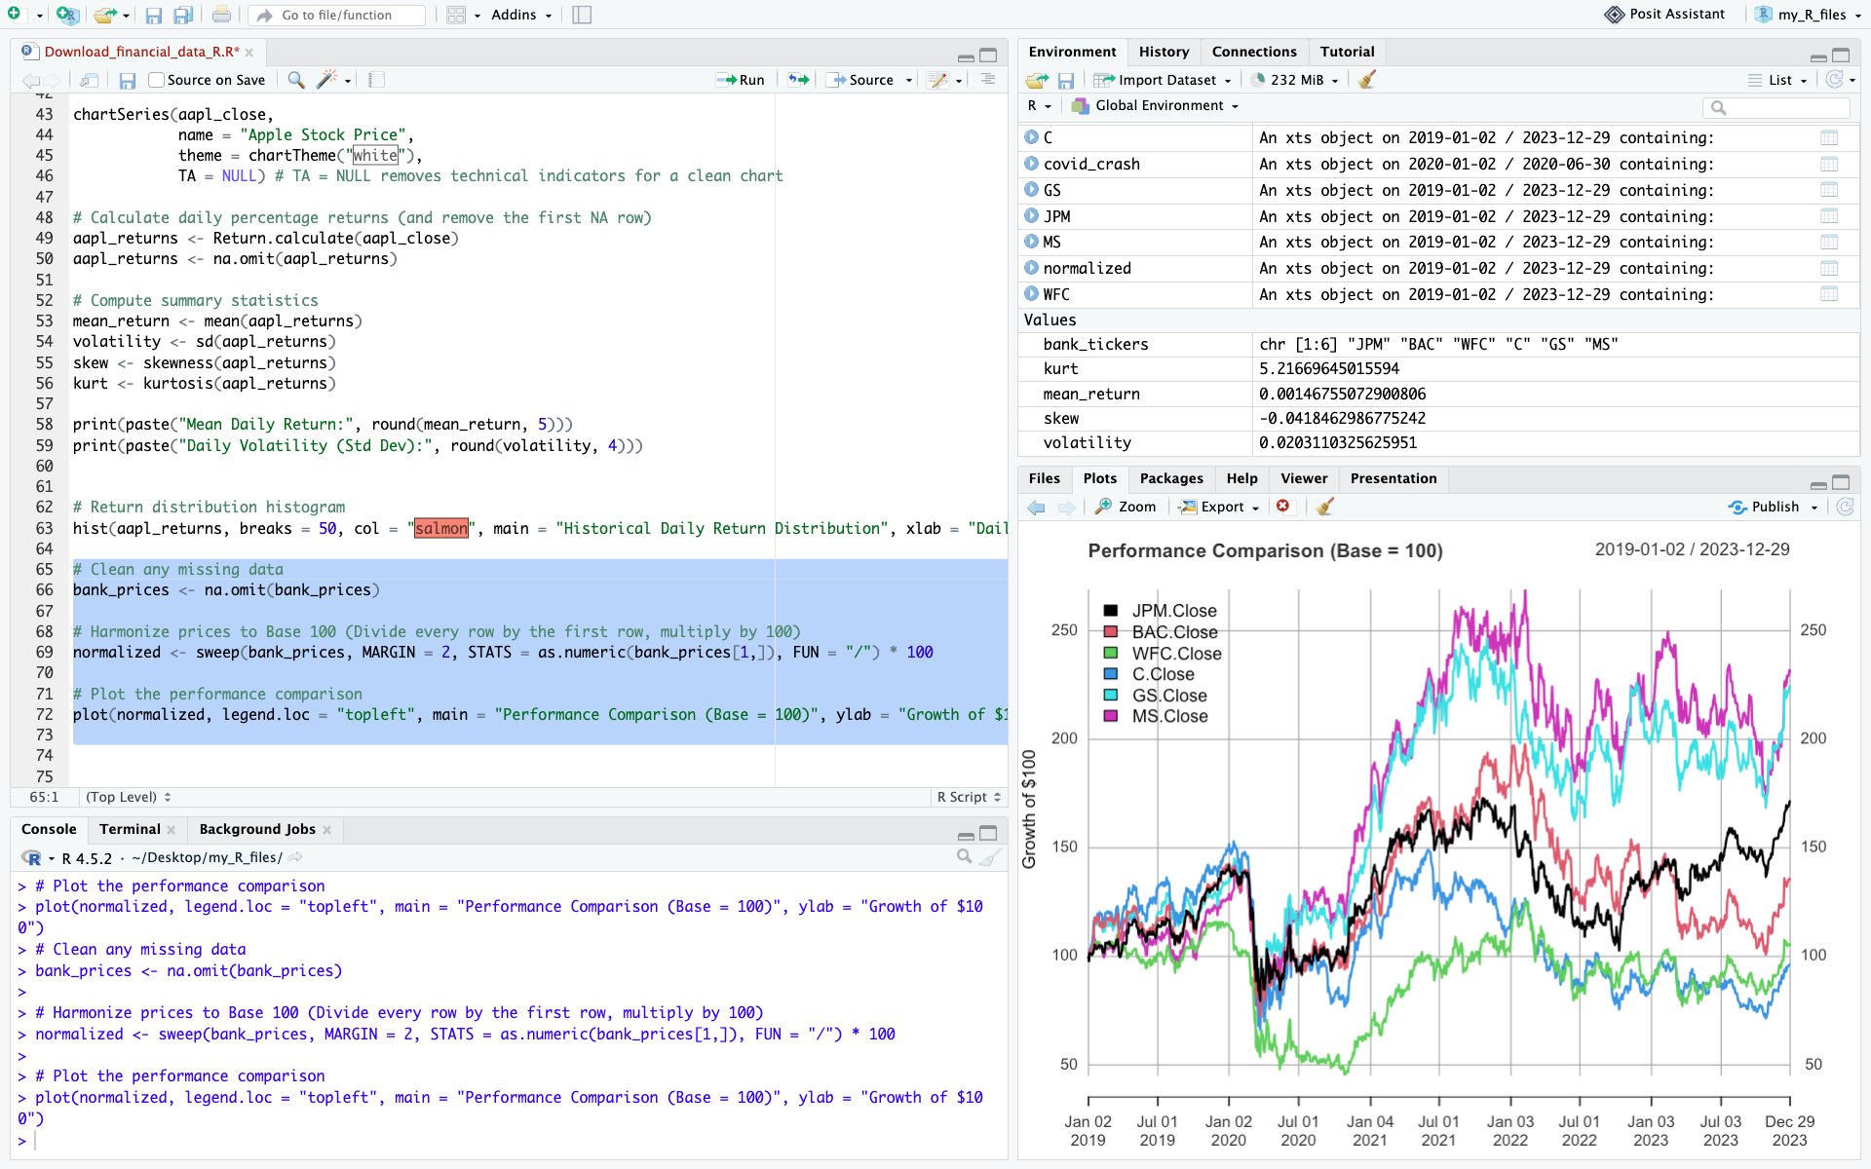1871x1169 pixels.
Task: Save workspace icon in Environment pane
Action: click(1066, 80)
